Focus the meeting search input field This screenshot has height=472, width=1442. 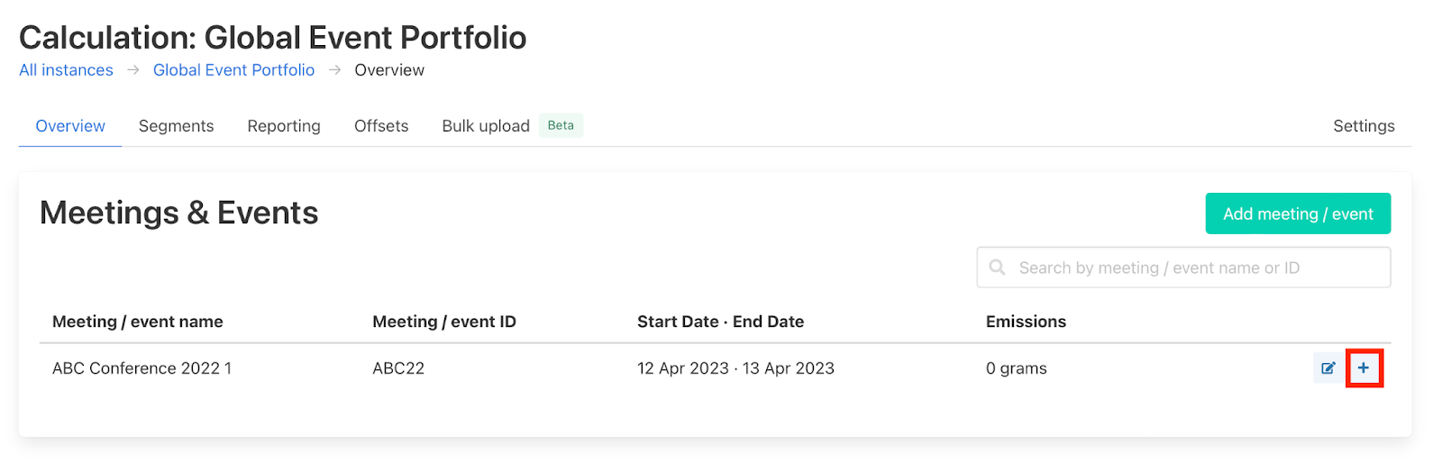pos(1190,268)
